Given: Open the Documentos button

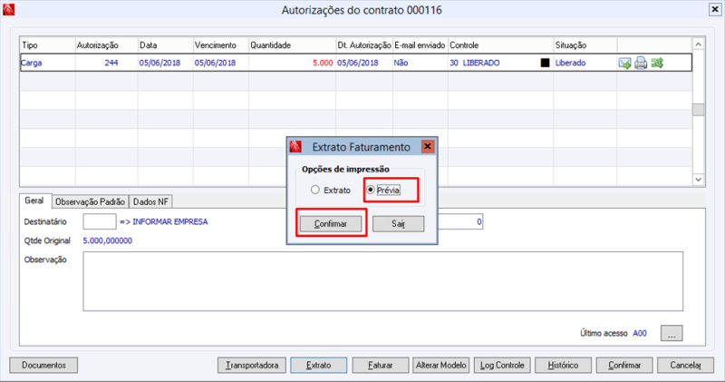Looking at the screenshot, I should click(43, 366).
